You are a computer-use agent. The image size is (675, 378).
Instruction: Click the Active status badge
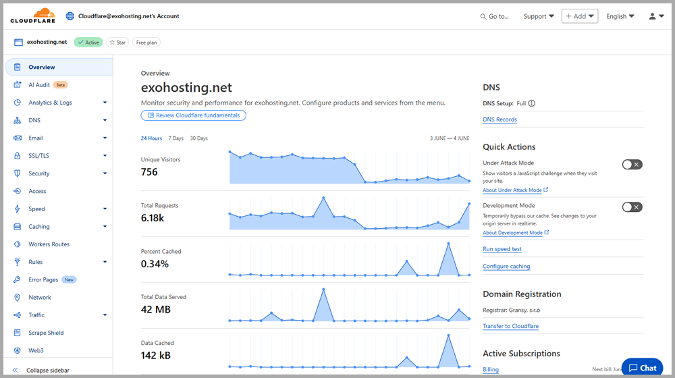pos(88,43)
